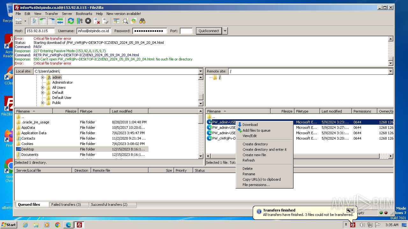Click the Port input field
The image size is (408, 229).
[186, 31]
